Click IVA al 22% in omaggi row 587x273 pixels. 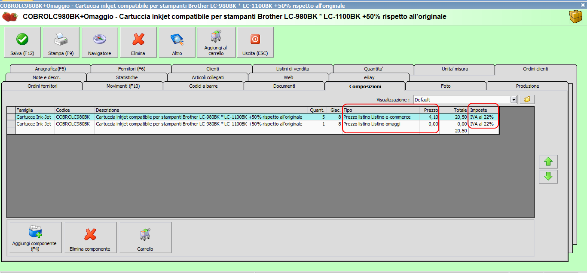pos(484,123)
